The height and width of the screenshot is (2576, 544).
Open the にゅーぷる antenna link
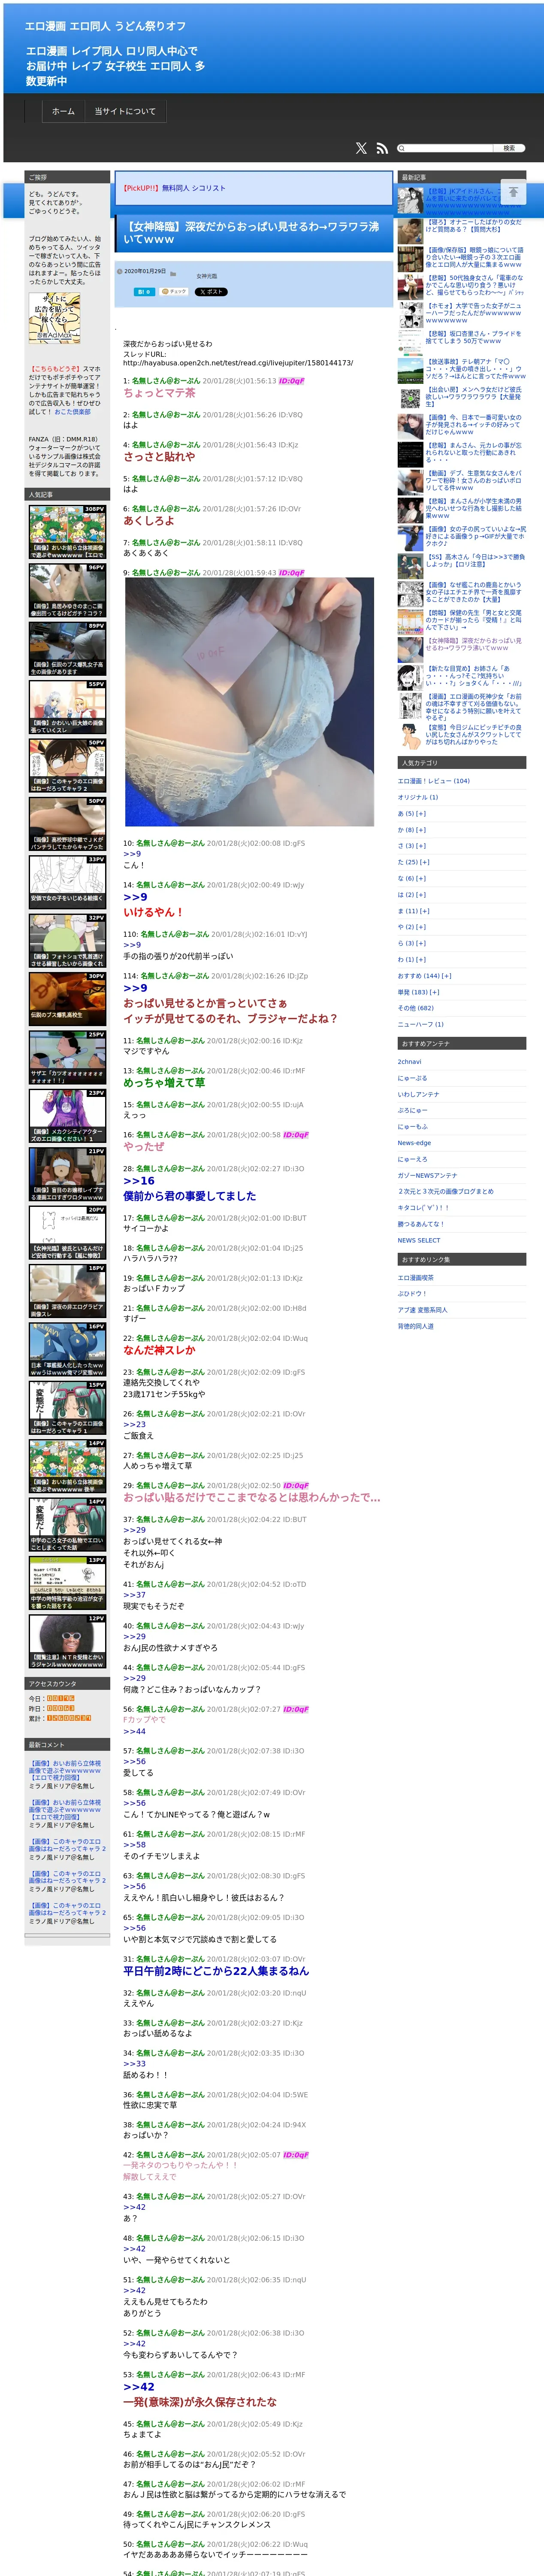click(413, 1078)
